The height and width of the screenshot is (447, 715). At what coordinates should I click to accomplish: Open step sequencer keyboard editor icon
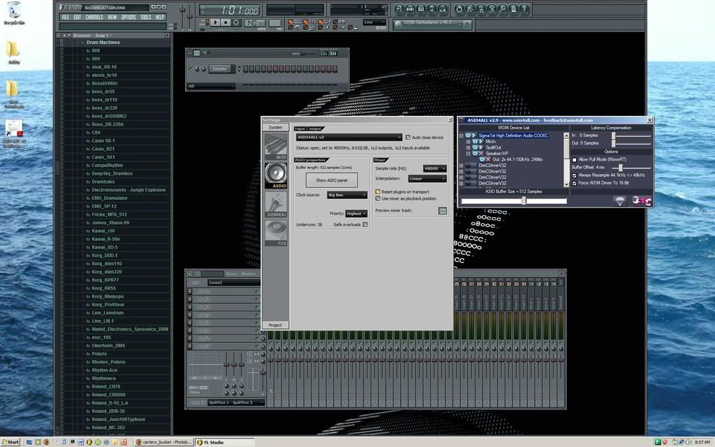click(x=333, y=53)
